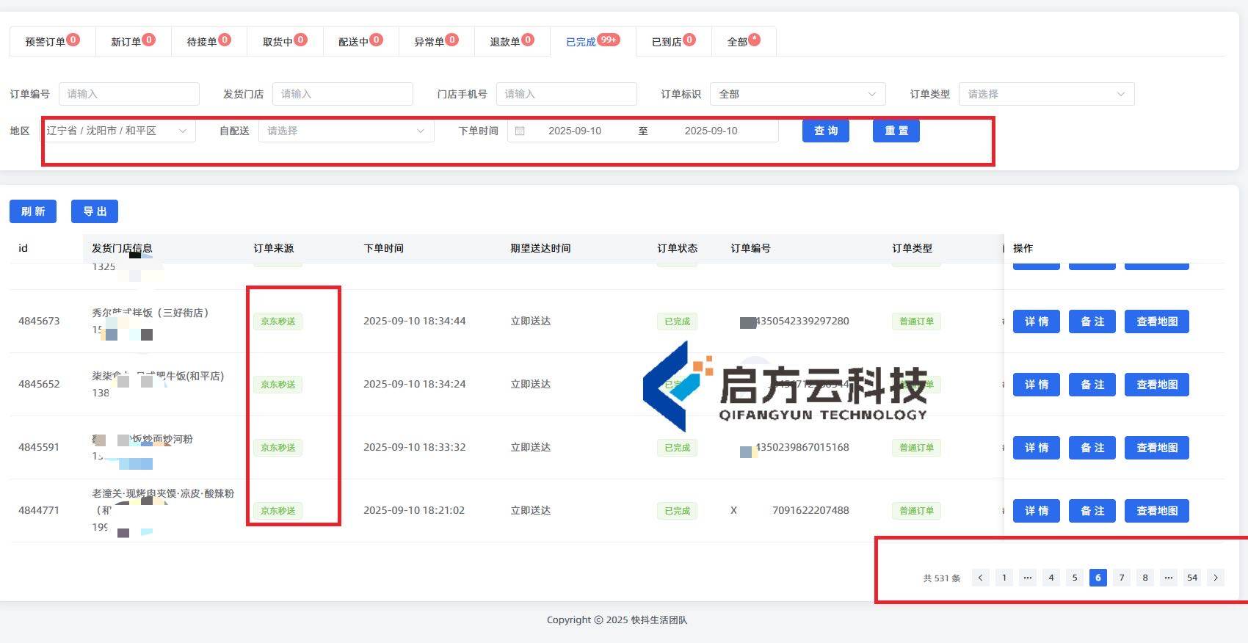Jump to page 4
Viewport: 1248px width, 643px height.
(1051, 578)
